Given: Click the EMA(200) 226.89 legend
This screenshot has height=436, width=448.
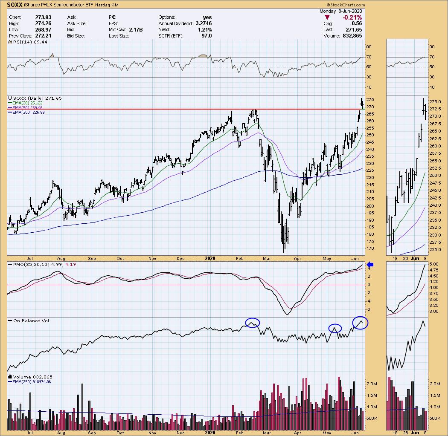Looking at the screenshot, I should click(x=29, y=113).
